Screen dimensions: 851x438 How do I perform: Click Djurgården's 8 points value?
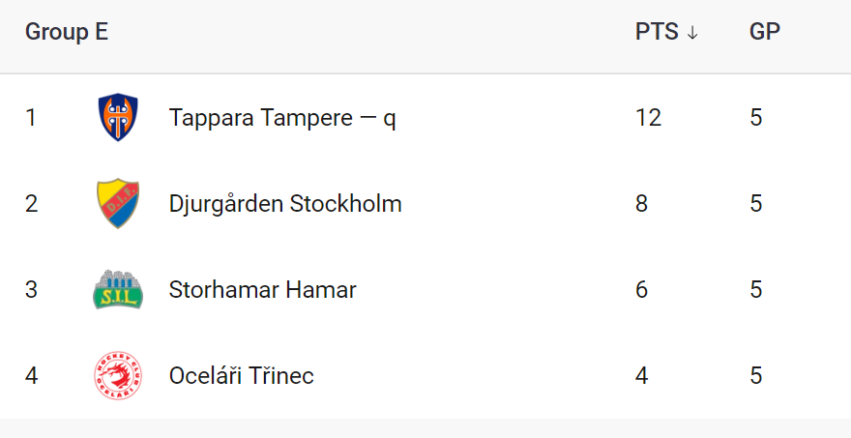click(x=642, y=204)
